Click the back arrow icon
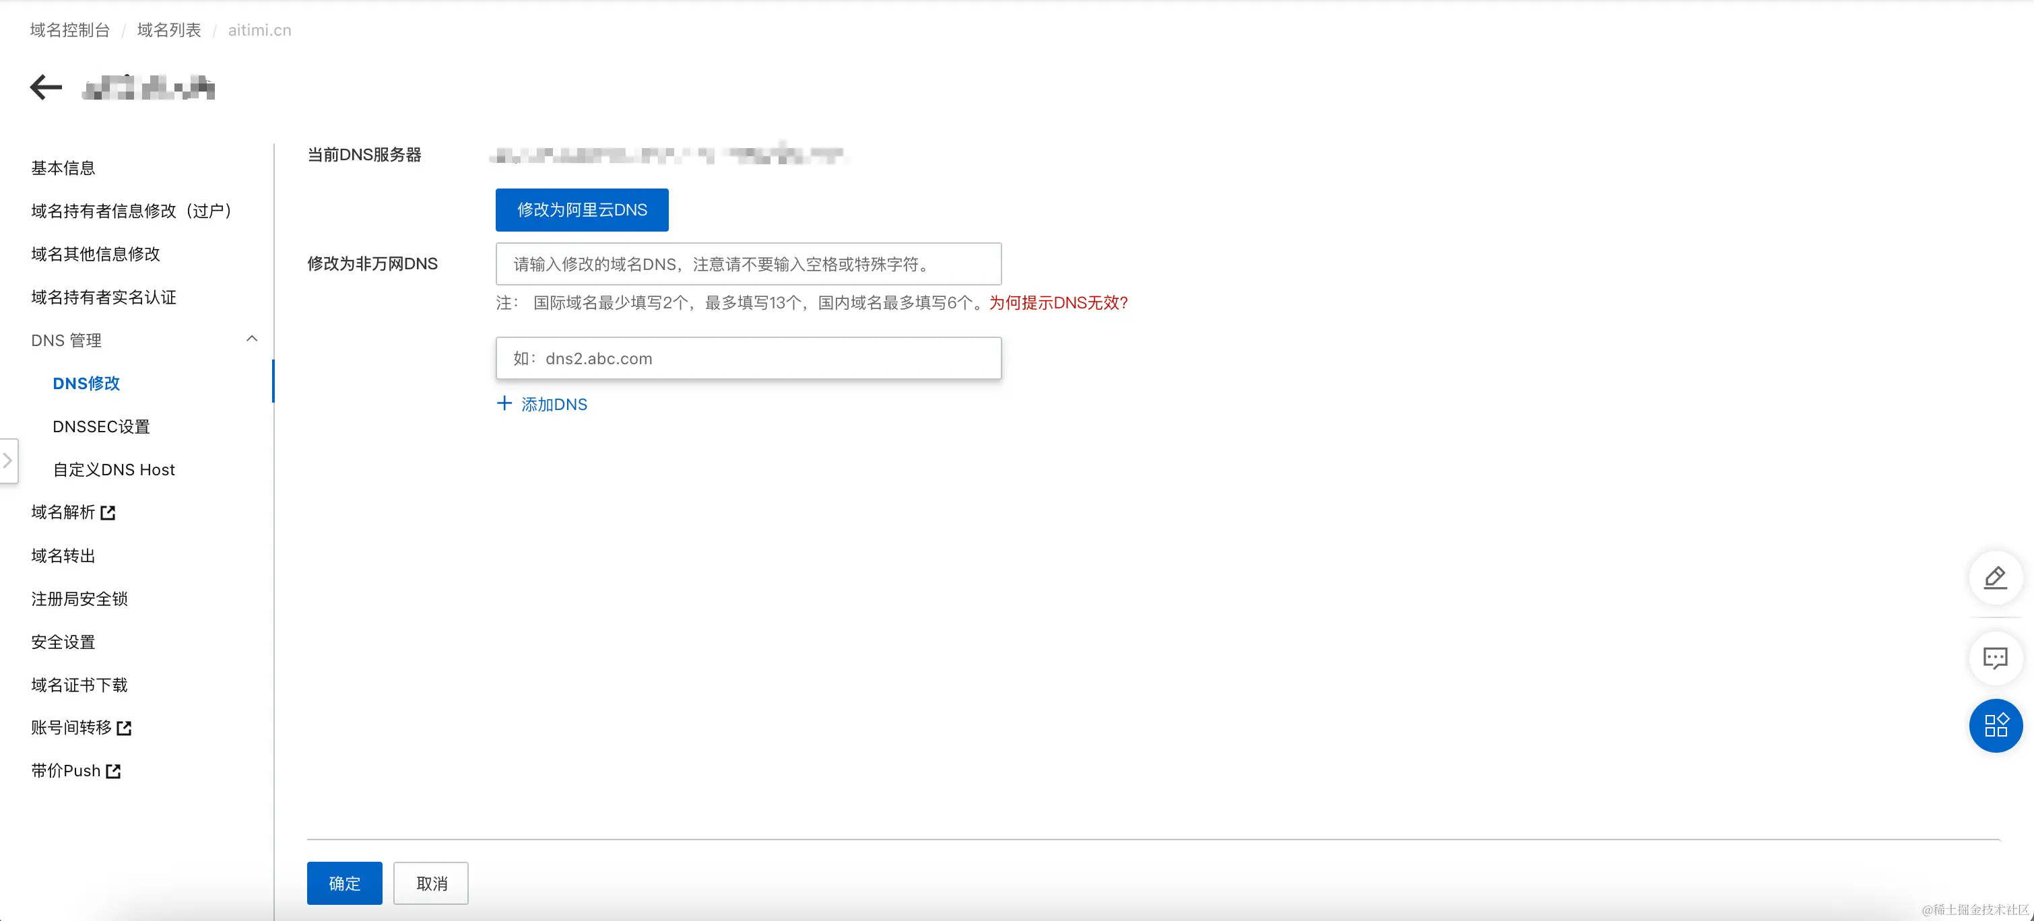 pyautogui.click(x=46, y=87)
